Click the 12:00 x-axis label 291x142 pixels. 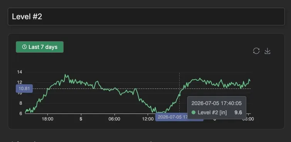pos(148,119)
